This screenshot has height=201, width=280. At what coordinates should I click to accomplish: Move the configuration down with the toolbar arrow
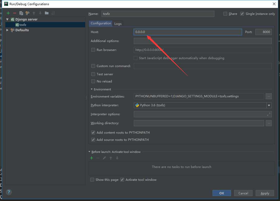pos(40,13)
